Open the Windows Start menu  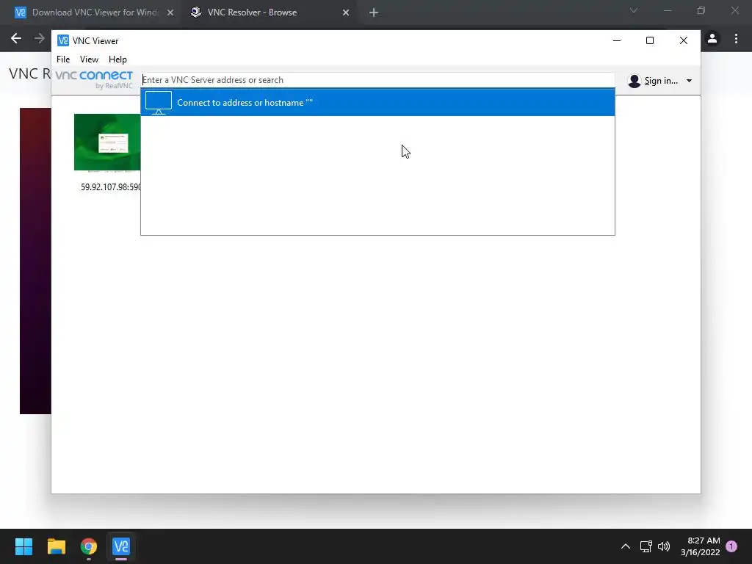pos(23,546)
